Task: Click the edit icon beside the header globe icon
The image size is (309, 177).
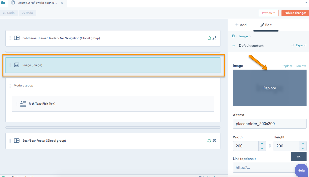Action: click(x=214, y=38)
